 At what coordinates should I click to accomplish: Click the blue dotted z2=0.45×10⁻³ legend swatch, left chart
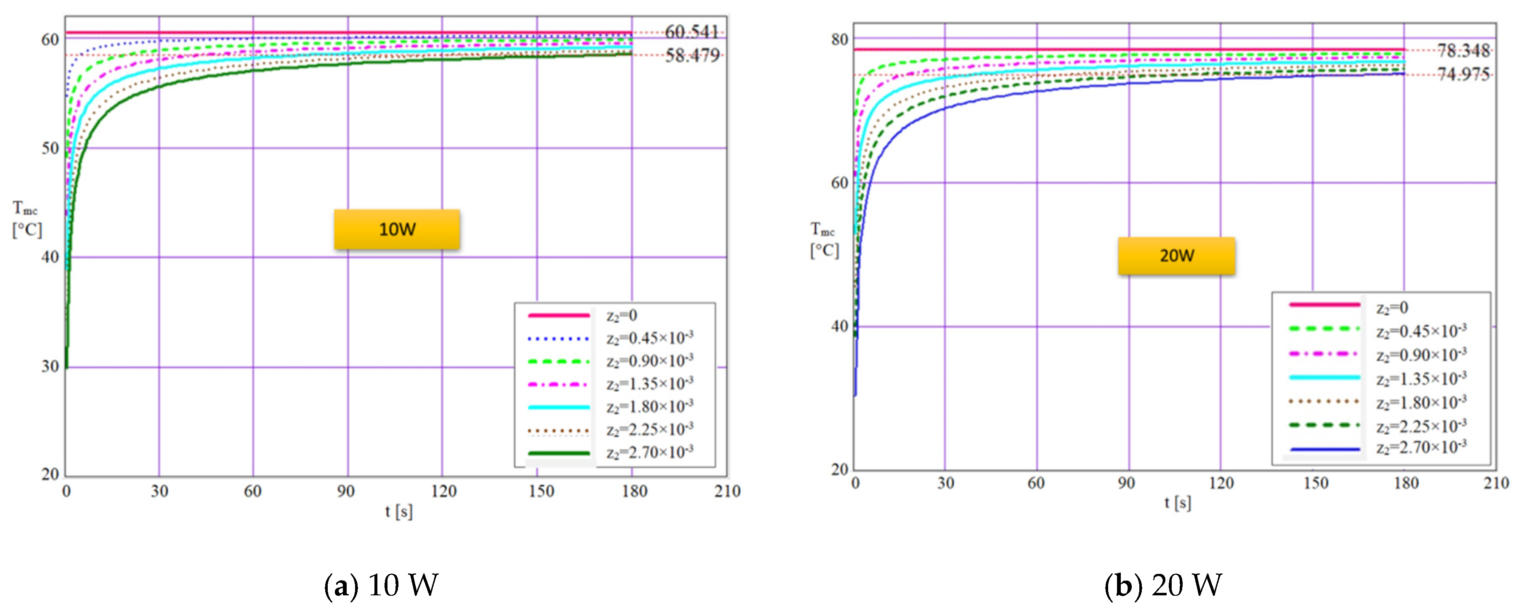(x=559, y=338)
